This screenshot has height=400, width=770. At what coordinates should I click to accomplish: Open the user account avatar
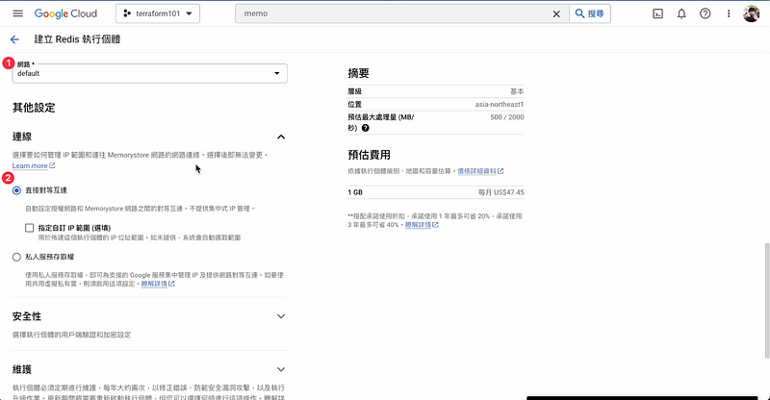click(x=752, y=13)
